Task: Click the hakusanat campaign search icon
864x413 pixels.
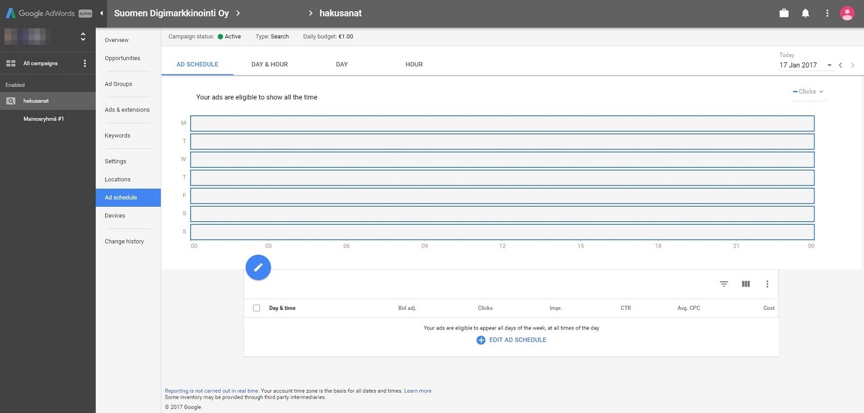Action: (x=11, y=101)
